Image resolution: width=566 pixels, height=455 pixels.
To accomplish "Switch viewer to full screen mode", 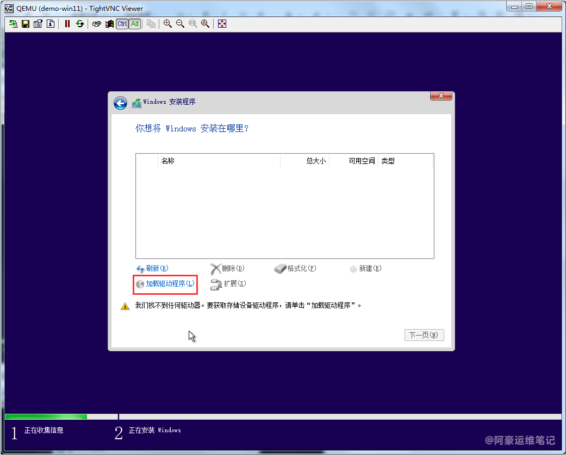I will (x=222, y=24).
